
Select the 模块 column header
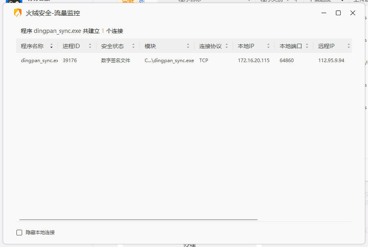167,46
